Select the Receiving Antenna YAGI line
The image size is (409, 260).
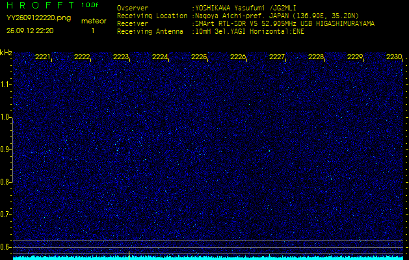(x=210, y=31)
